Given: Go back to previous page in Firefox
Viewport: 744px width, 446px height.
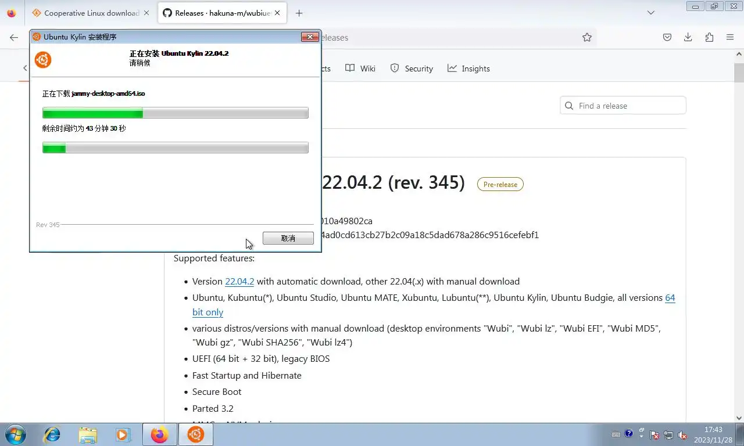Looking at the screenshot, I should pyautogui.click(x=14, y=37).
